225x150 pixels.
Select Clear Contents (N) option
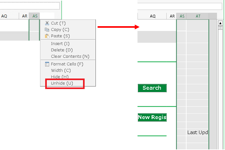(70, 56)
